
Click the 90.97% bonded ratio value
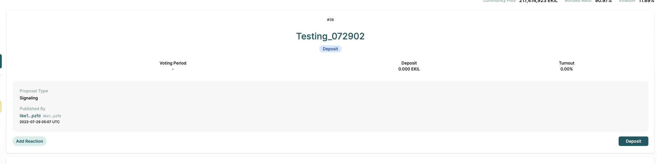pos(603,1)
